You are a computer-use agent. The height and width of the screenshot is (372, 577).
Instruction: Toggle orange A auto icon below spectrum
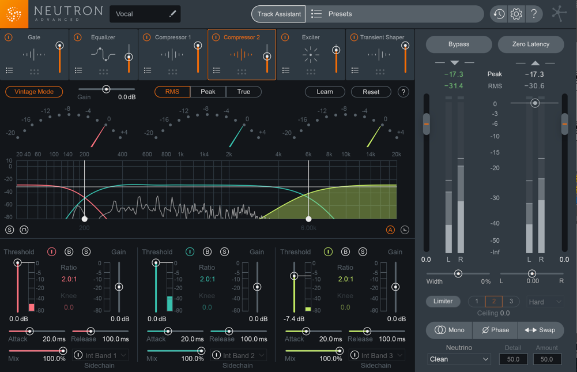[x=390, y=230]
